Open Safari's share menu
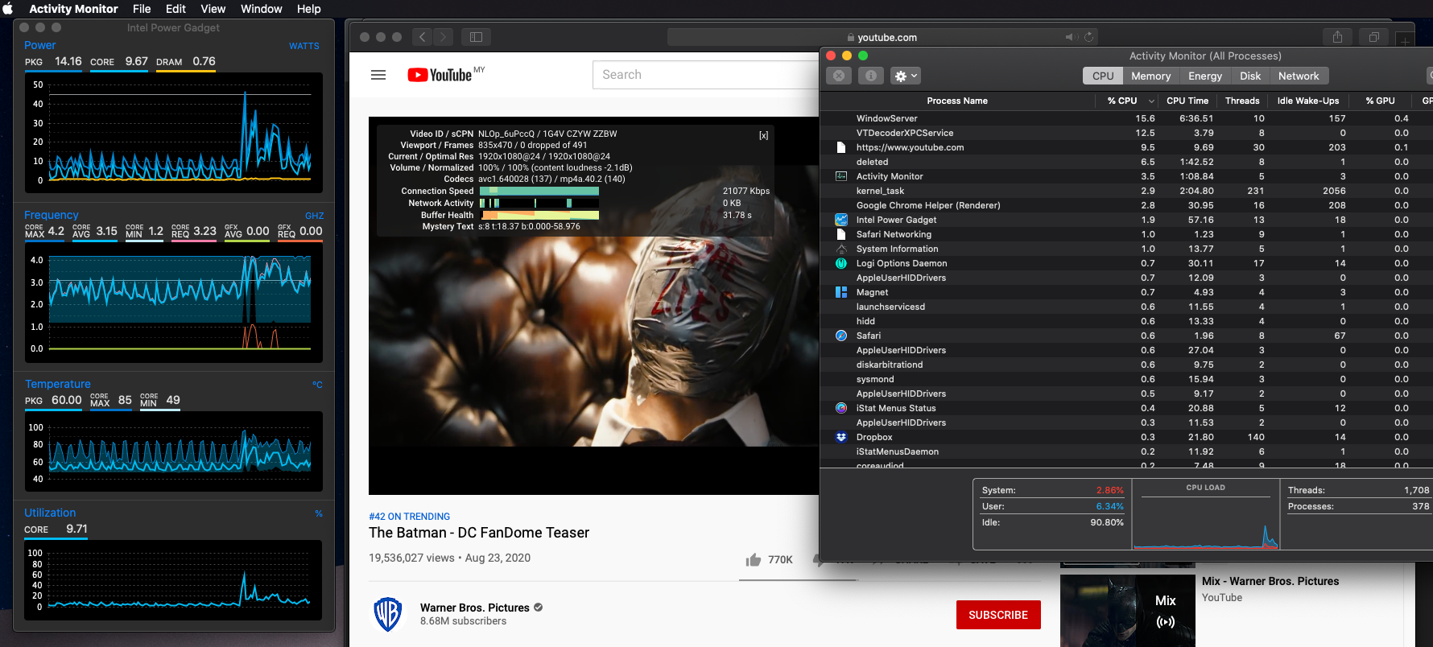 click(1337, 37)
